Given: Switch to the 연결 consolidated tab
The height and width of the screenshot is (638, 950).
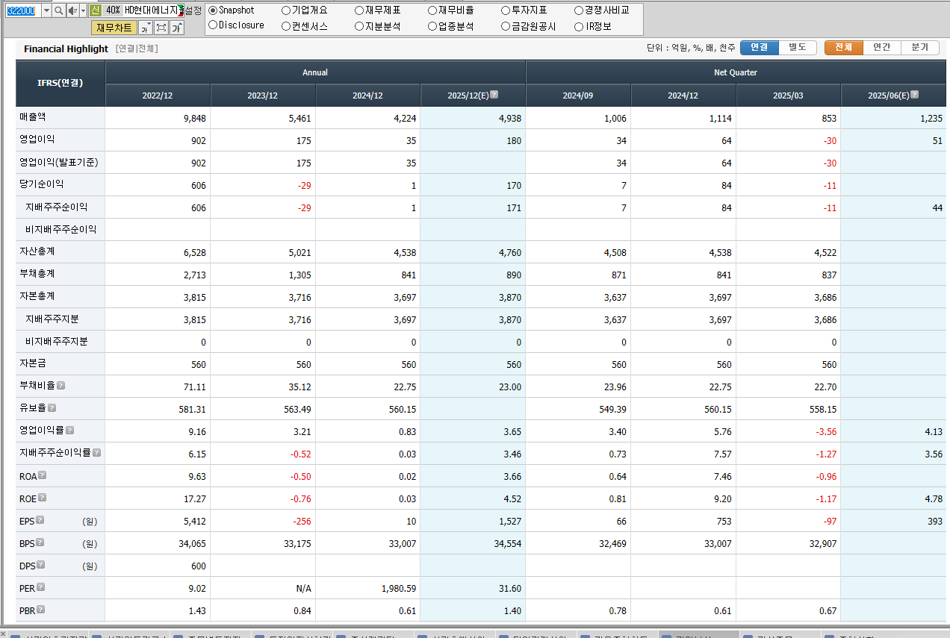Looking at the screenshot, I should point(759,47).
